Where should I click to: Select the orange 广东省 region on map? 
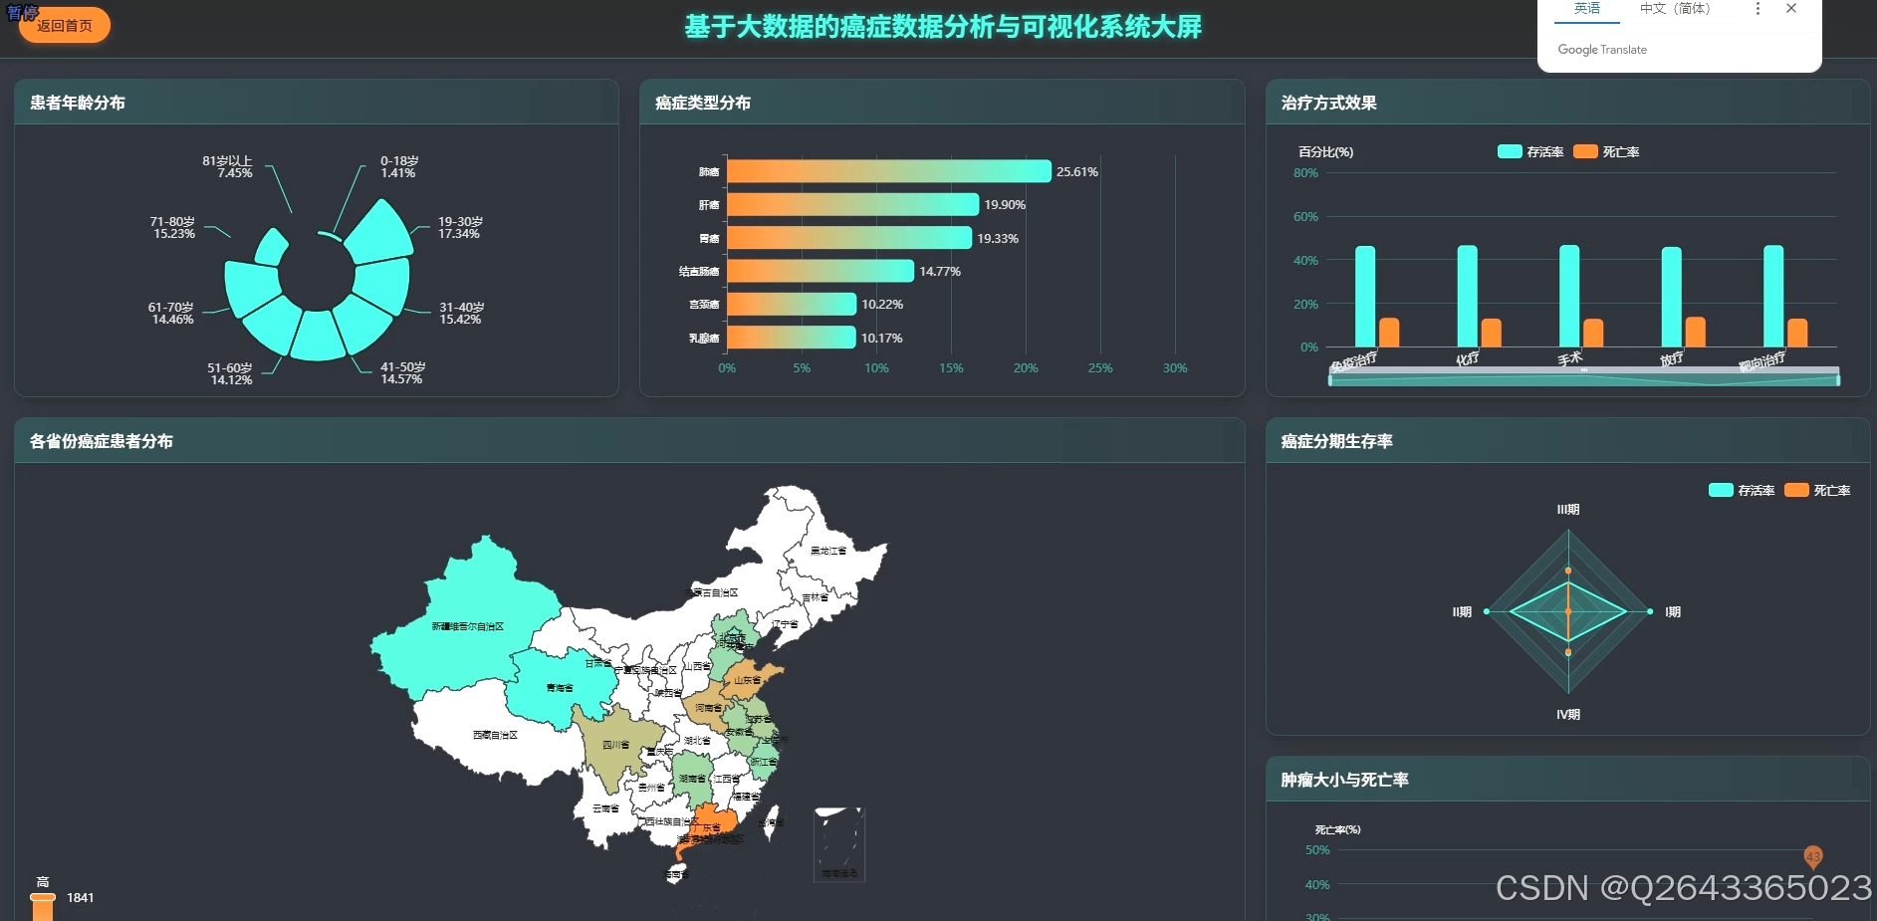pyautogui.click(x=709, y=826)
